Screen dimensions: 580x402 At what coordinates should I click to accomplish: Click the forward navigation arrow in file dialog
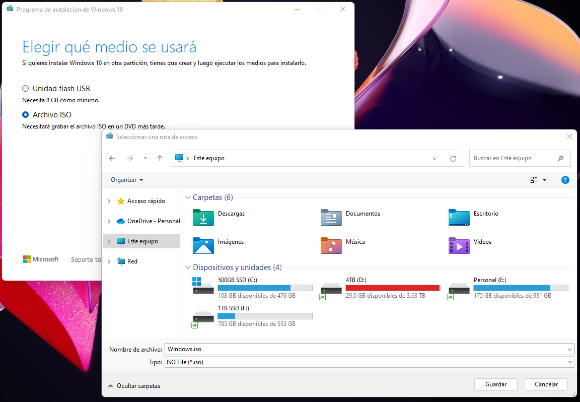130,158
